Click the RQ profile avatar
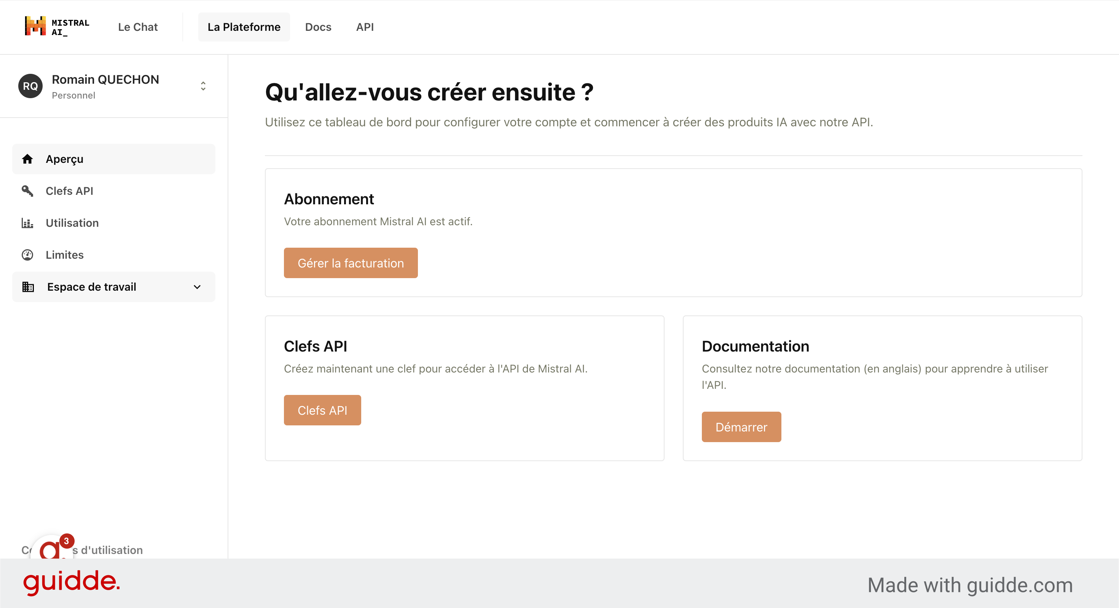 coord(30,86)
